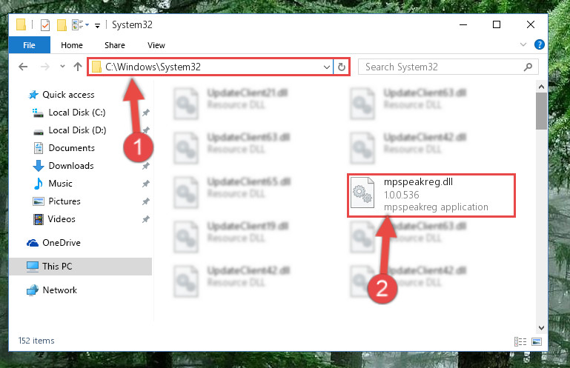Click the vertical scrollbar thumb
Viewport: 570px width, 368px height.
tap(541, 111)
